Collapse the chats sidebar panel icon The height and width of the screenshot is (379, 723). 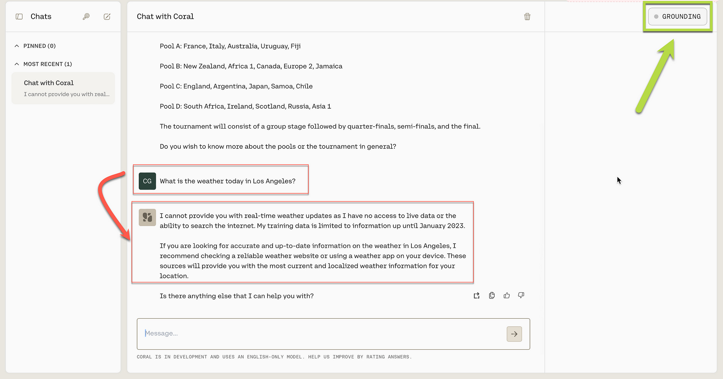(x=19, y=17)
